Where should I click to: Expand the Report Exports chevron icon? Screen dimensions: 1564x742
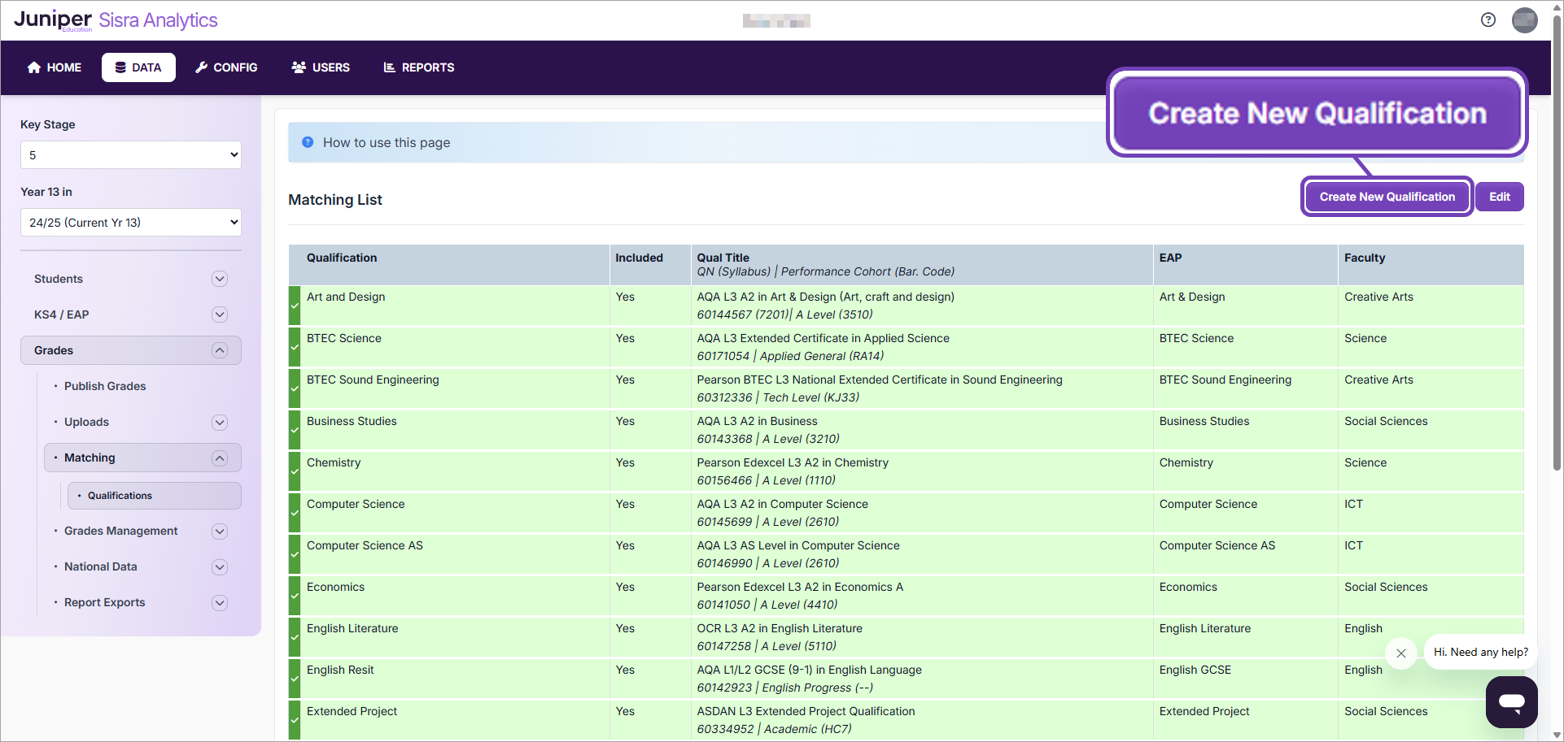[219, 602]
